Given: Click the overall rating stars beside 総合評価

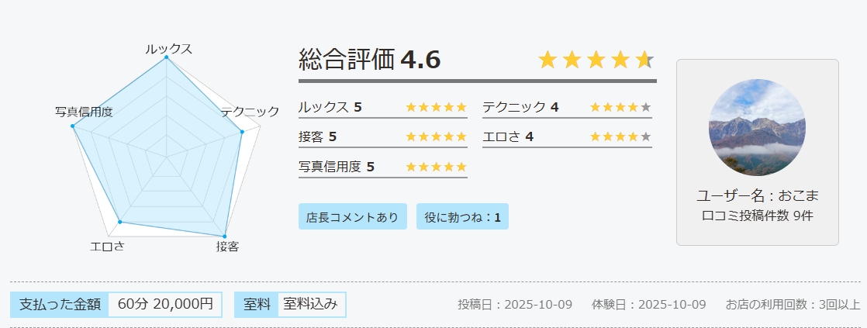Looking at the screenshot, I should tap(596, 60).
